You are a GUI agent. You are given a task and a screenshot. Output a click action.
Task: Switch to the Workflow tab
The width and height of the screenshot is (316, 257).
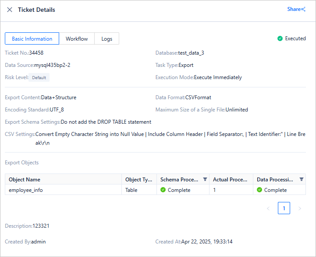tap(77, 39)
